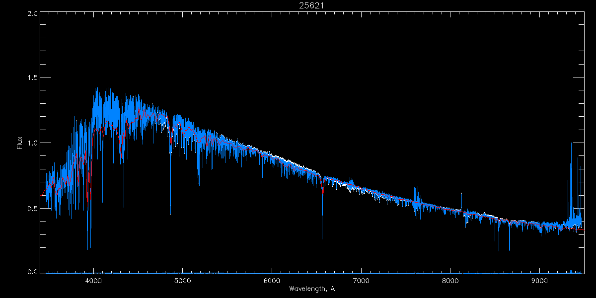The image size is (596, 298).
Task: Click the 0.0 flux tick label
Action: pos(33,272)
